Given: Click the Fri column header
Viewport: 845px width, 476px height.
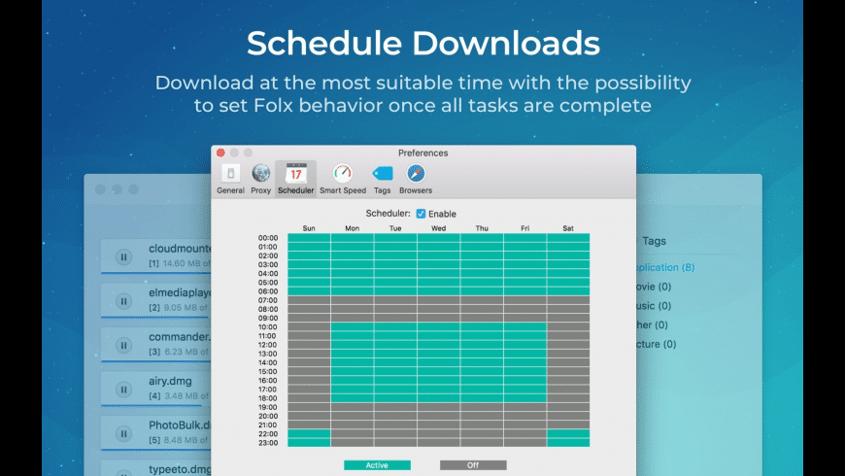Looking at the screenshot, I should tap(524, 228).
